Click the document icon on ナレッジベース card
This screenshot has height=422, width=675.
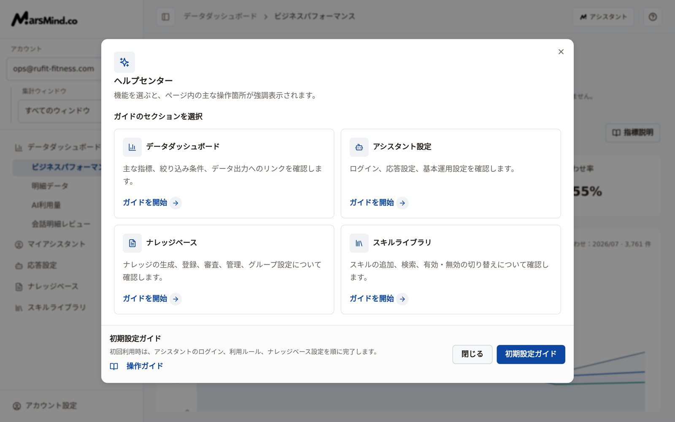pos(132,243)
